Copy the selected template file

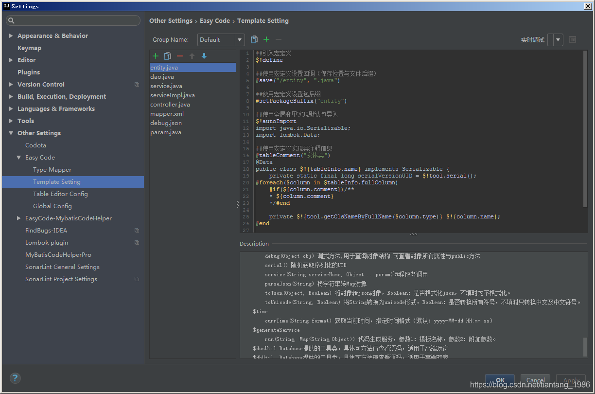168,56
